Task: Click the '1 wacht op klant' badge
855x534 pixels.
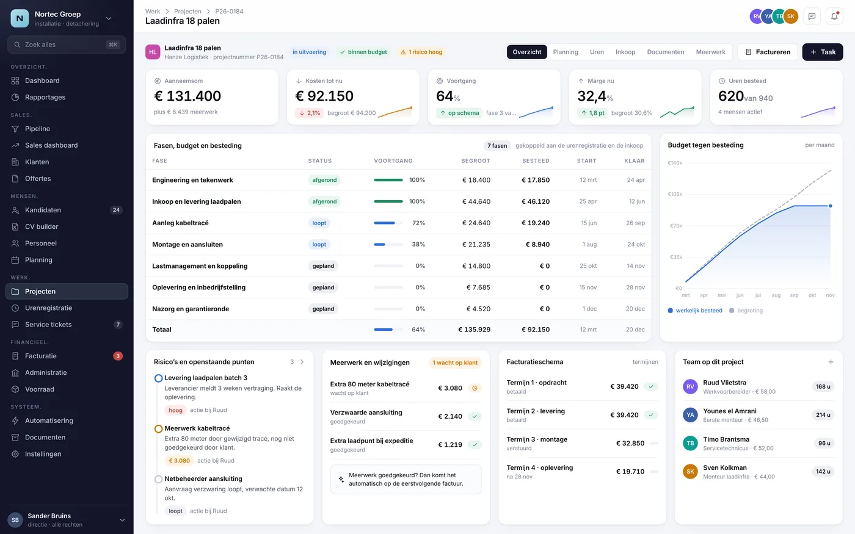Action: pyautogui.click(x=455, y=363)
